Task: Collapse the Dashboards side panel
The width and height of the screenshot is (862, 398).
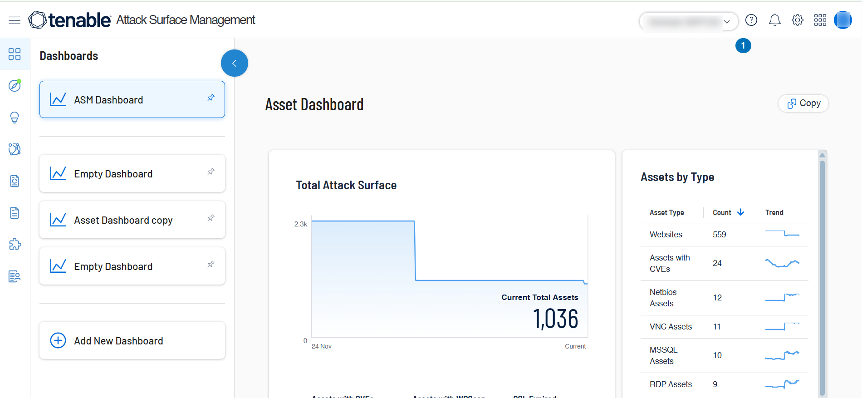Action: 234,63
